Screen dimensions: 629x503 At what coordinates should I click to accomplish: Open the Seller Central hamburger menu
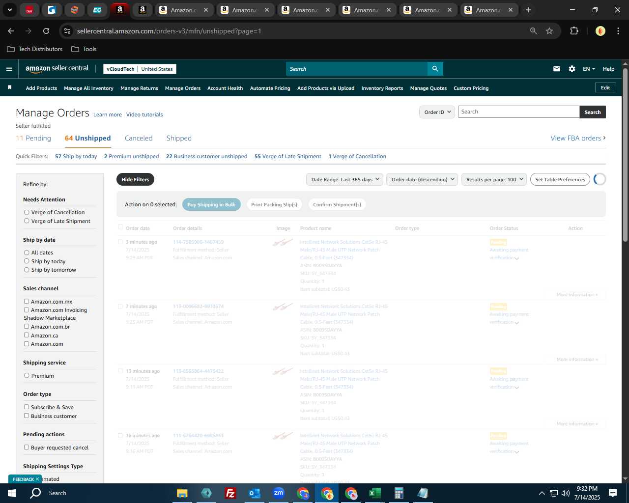coord(9,69)
